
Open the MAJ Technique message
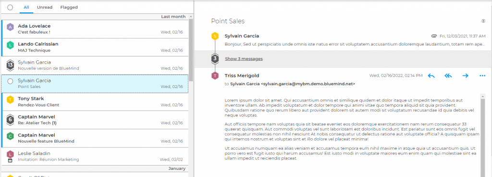click(95, 47)
